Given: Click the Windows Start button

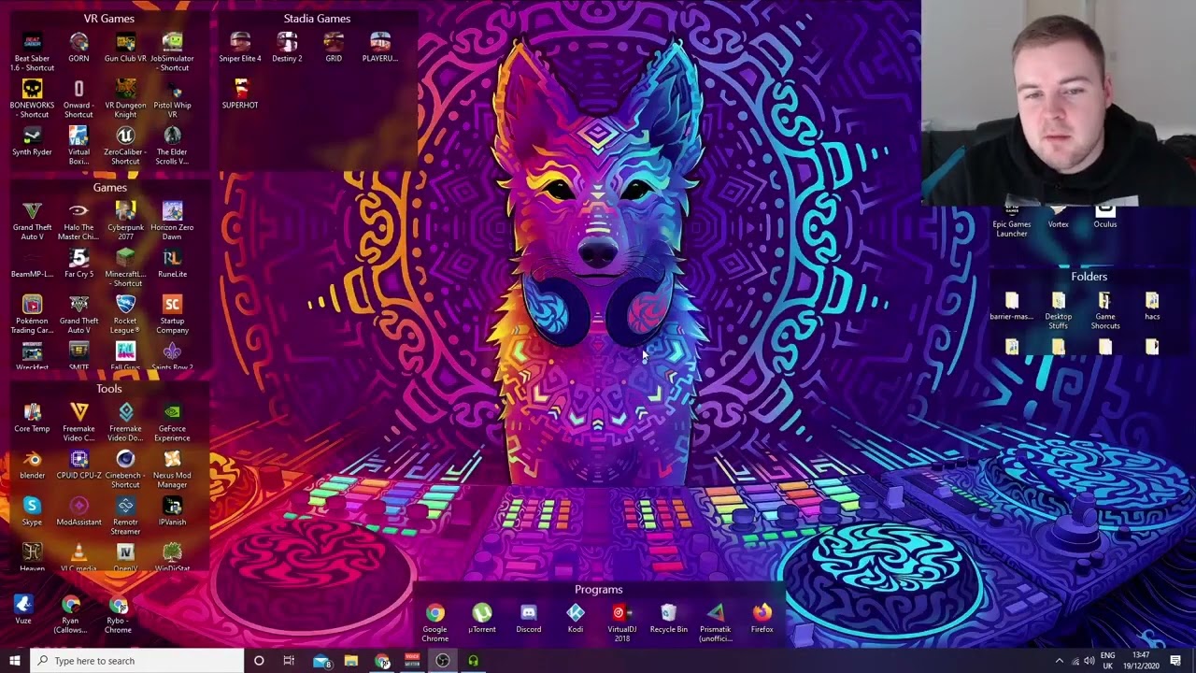Looking at the screenshot, I should (x=14, y=661).
